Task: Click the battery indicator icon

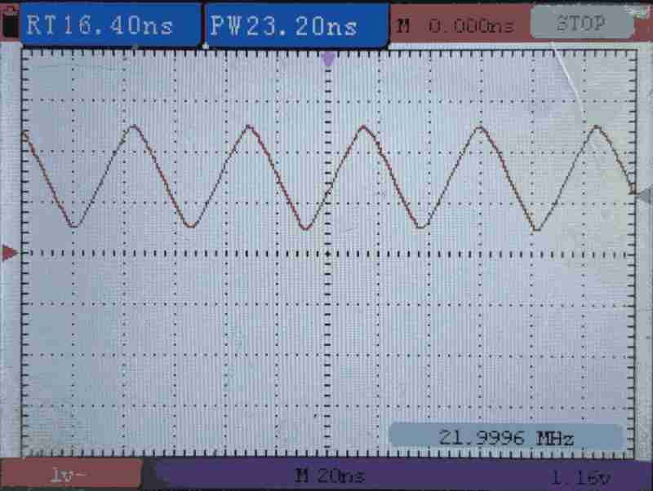Action: (10, 24)
